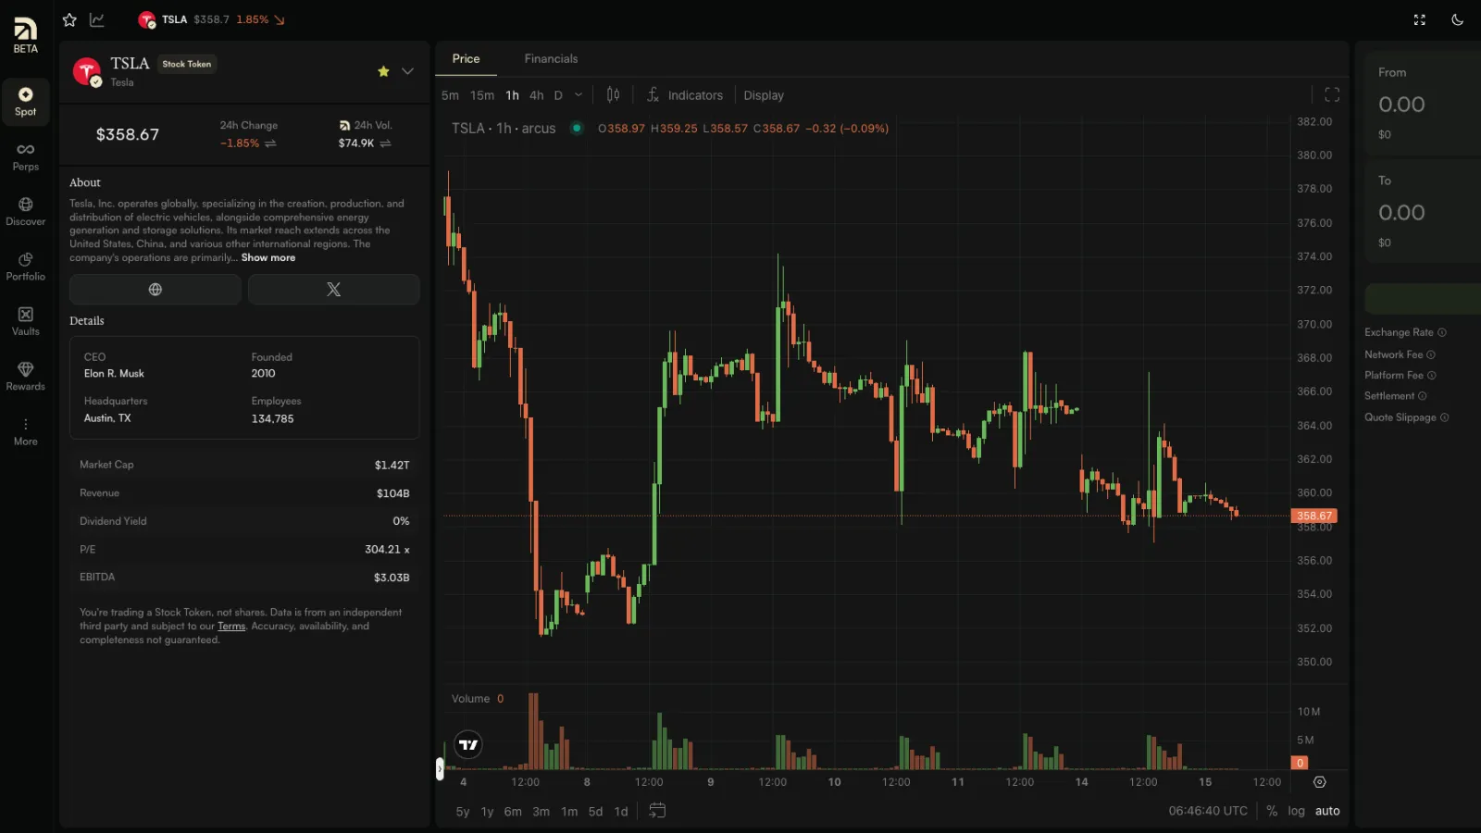Image resolution: width=1481 pixels, height=833 pixels.
Task: Select the 4h timeframe
Action: [536, 95]
